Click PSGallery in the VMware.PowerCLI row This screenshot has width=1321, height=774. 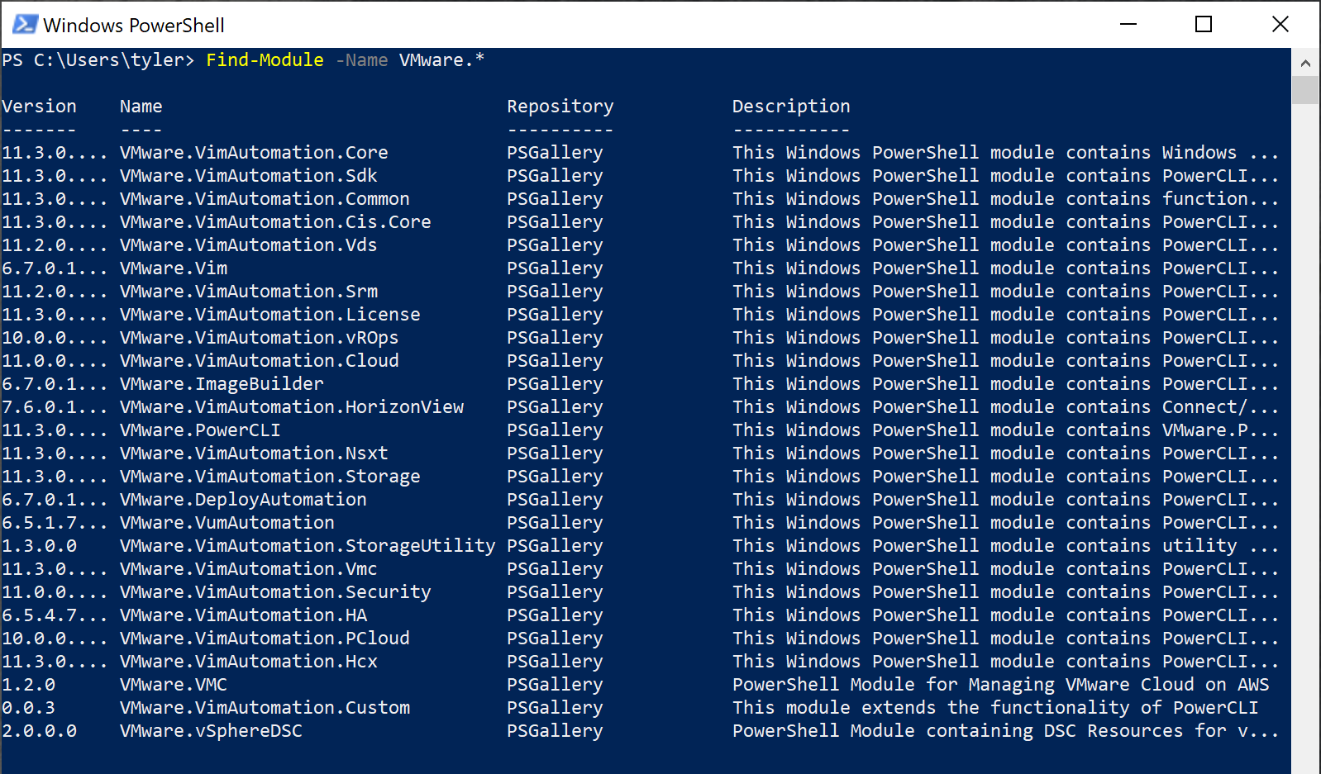pyautogui.click(x=555, y=430)
